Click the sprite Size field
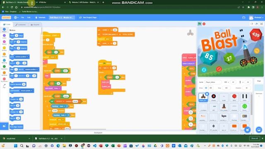The width and height of the screenshot is (265, 149). click(x=226, y=88)
